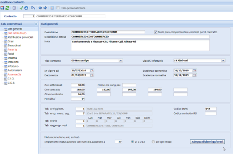Click the In vigore dal date field
This screenshot has width=233, height=154.
(x=80, y=71)
